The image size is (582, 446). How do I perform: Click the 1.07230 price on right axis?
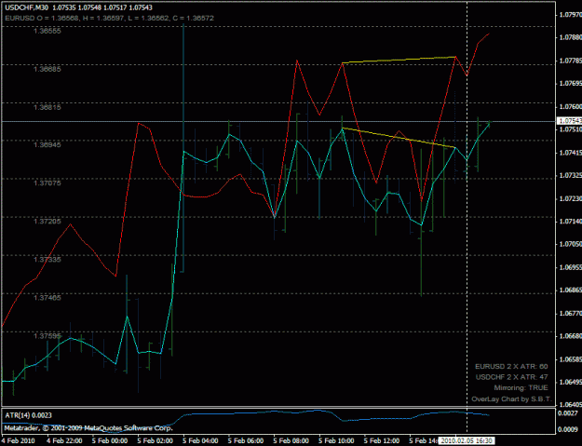(570, 198)
